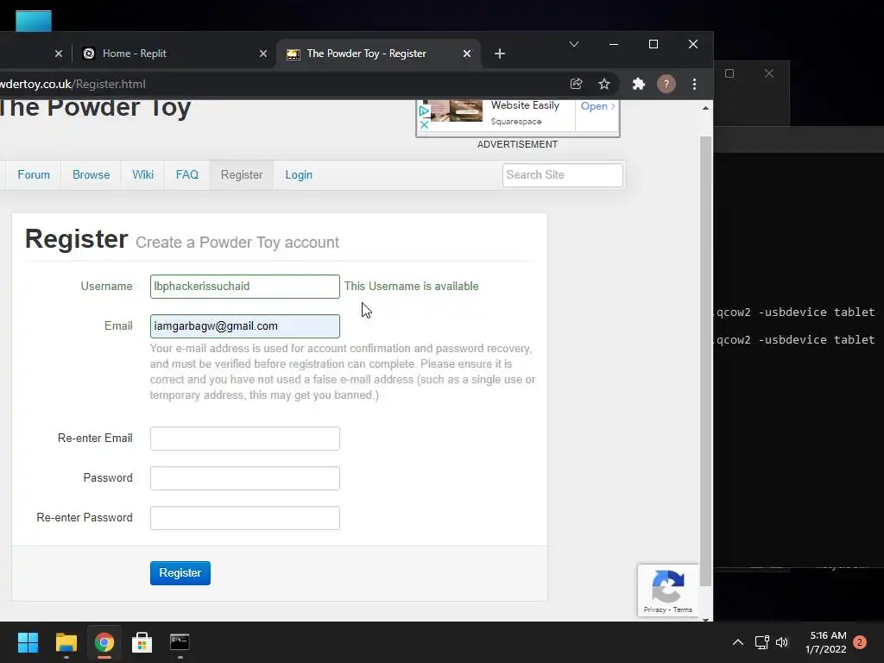Screen dimensions: 884x663
Task: Open the Wiki navigation link
Action: [142, 174]
